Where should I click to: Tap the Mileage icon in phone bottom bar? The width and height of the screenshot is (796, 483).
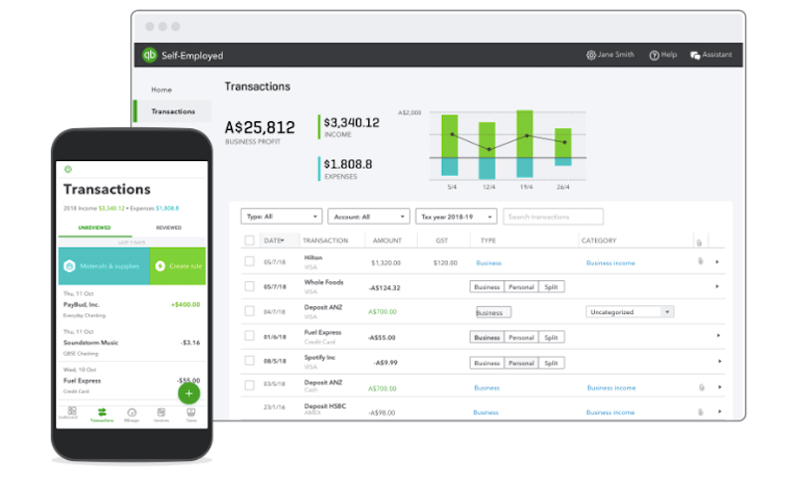132,412
